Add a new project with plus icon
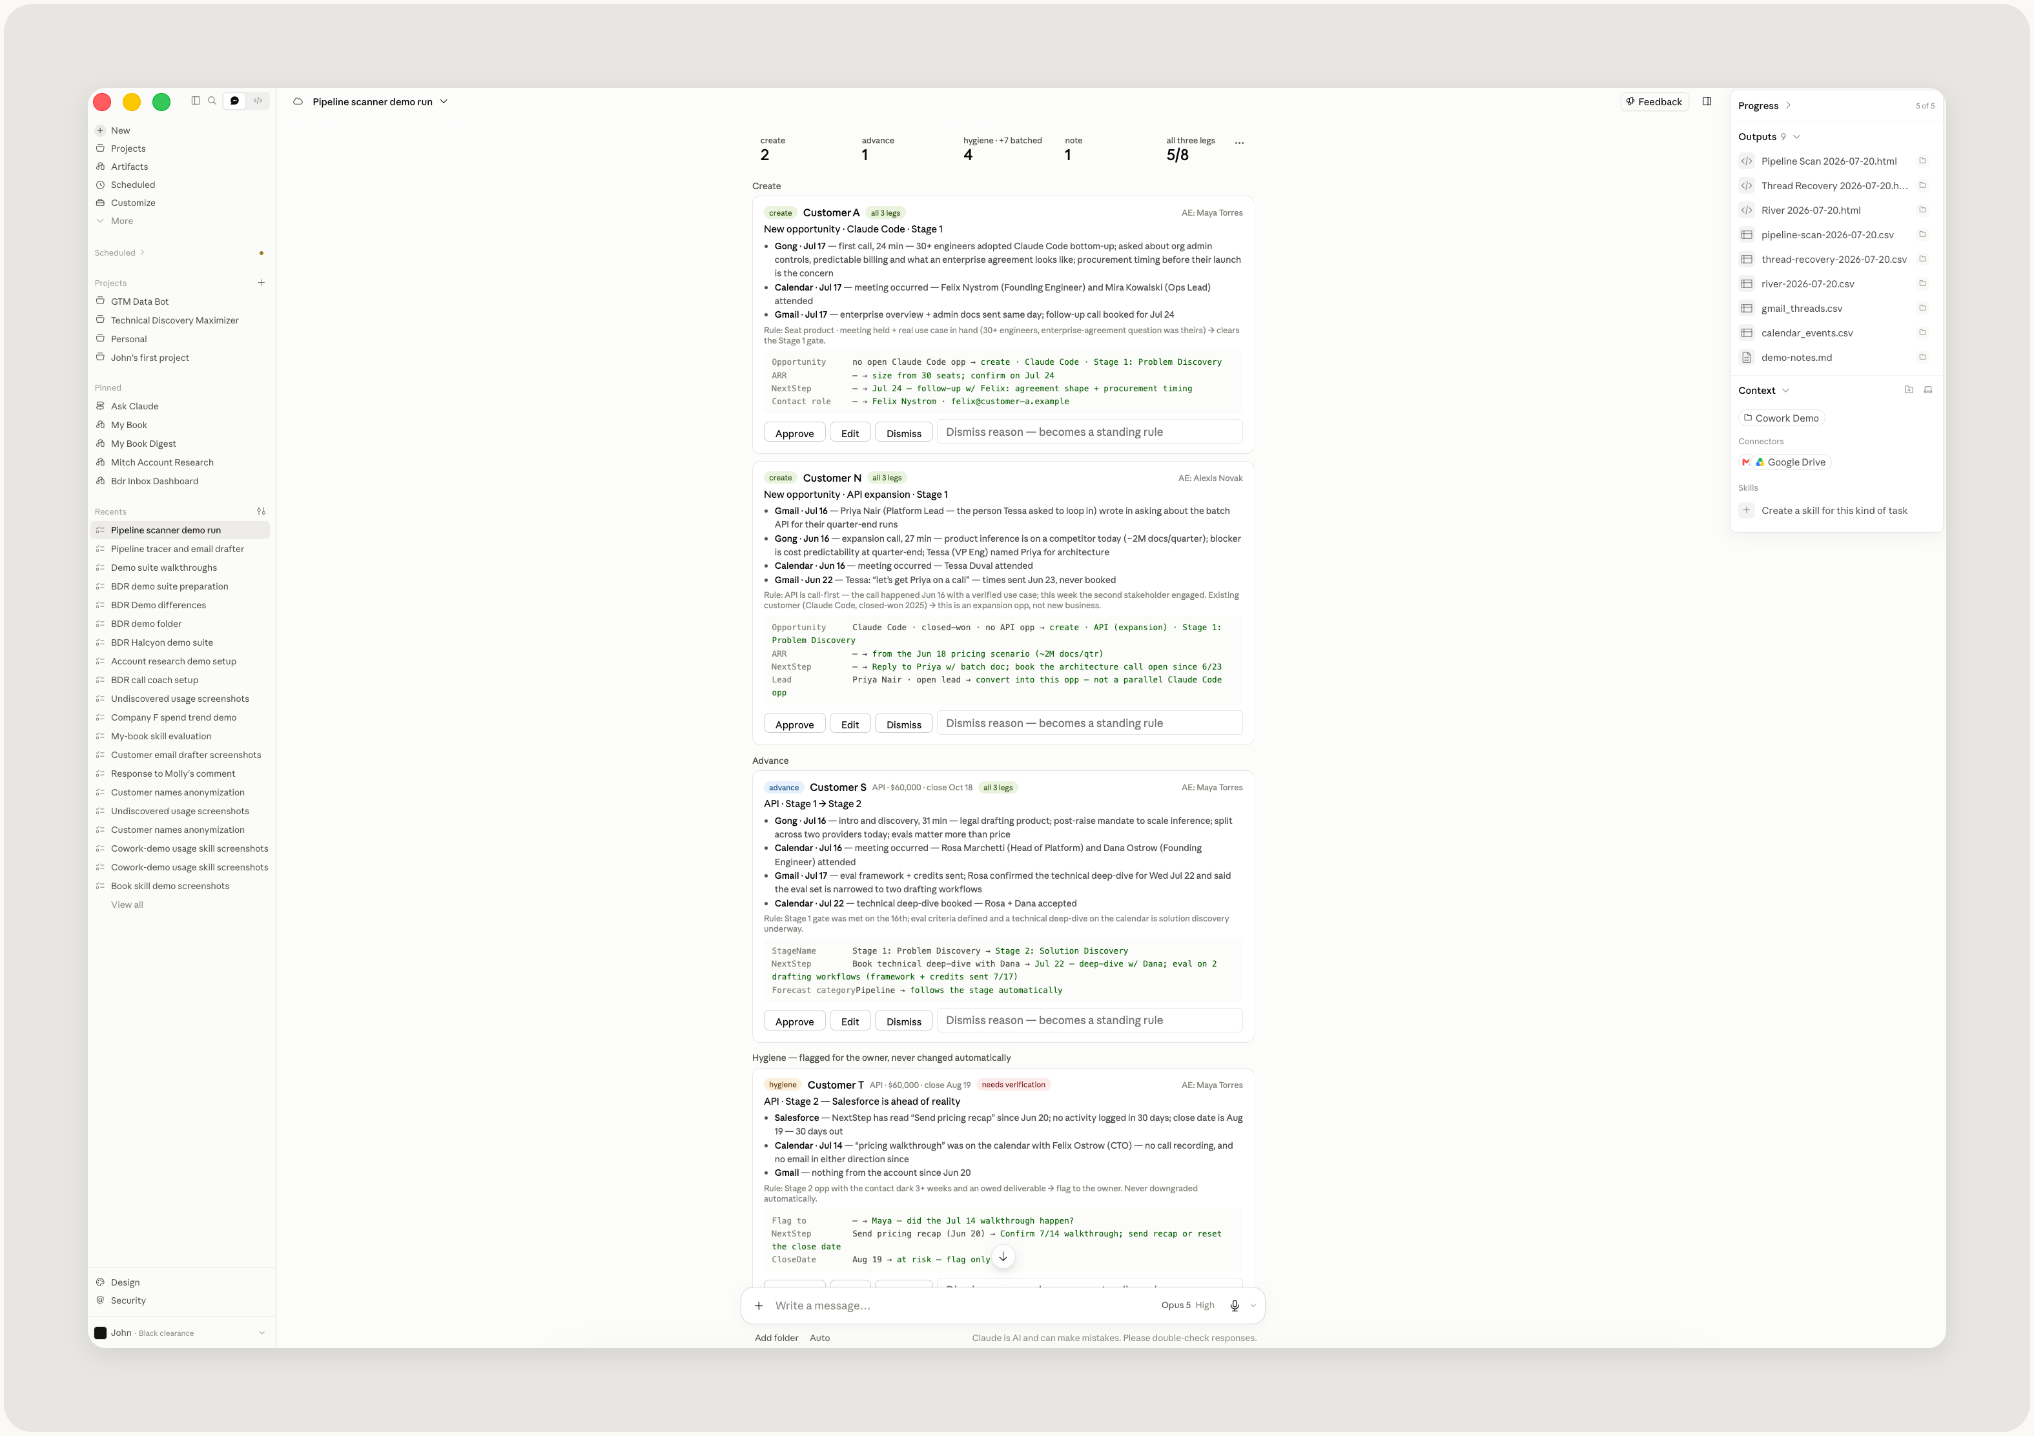The width and height of the screenshot is (2034, 1436). coord(262,283)
